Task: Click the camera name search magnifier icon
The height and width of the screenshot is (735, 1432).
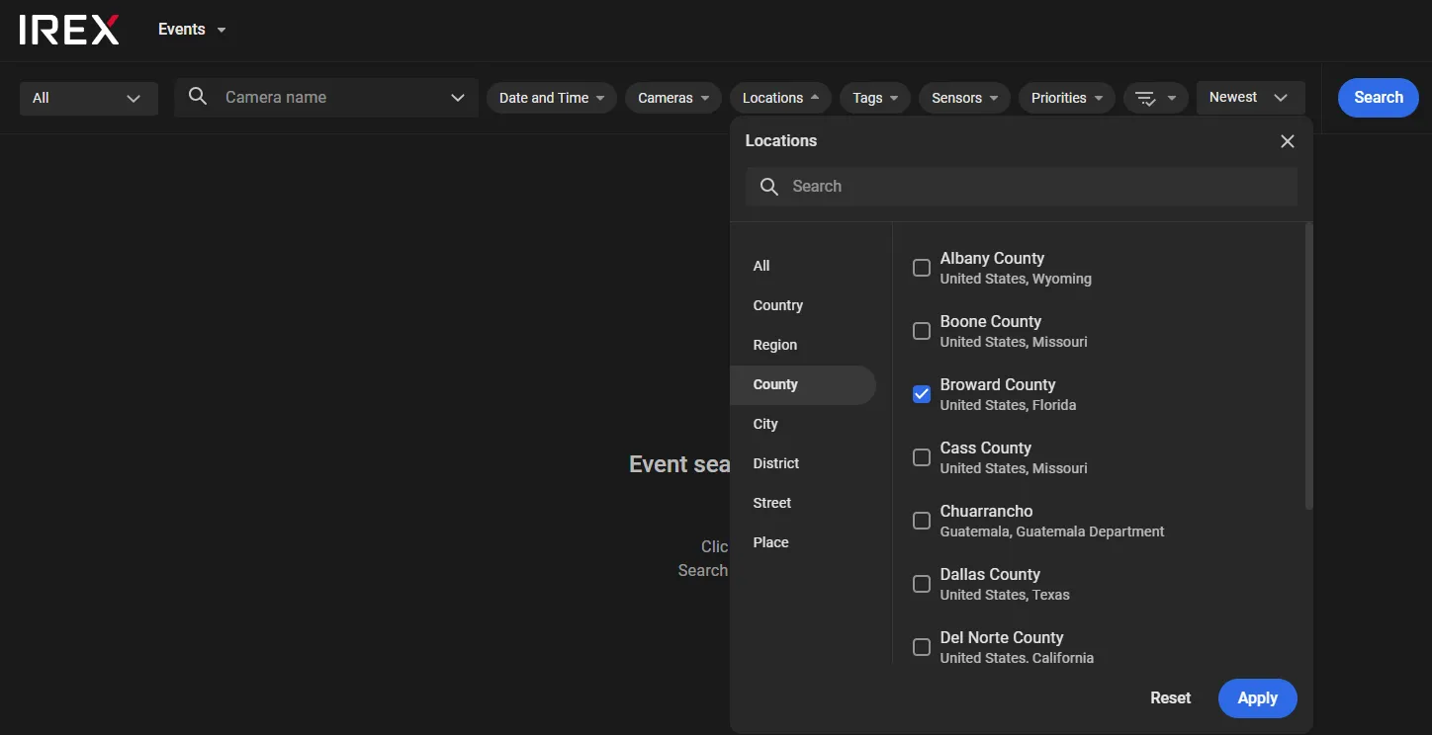Action: point(198,97)
